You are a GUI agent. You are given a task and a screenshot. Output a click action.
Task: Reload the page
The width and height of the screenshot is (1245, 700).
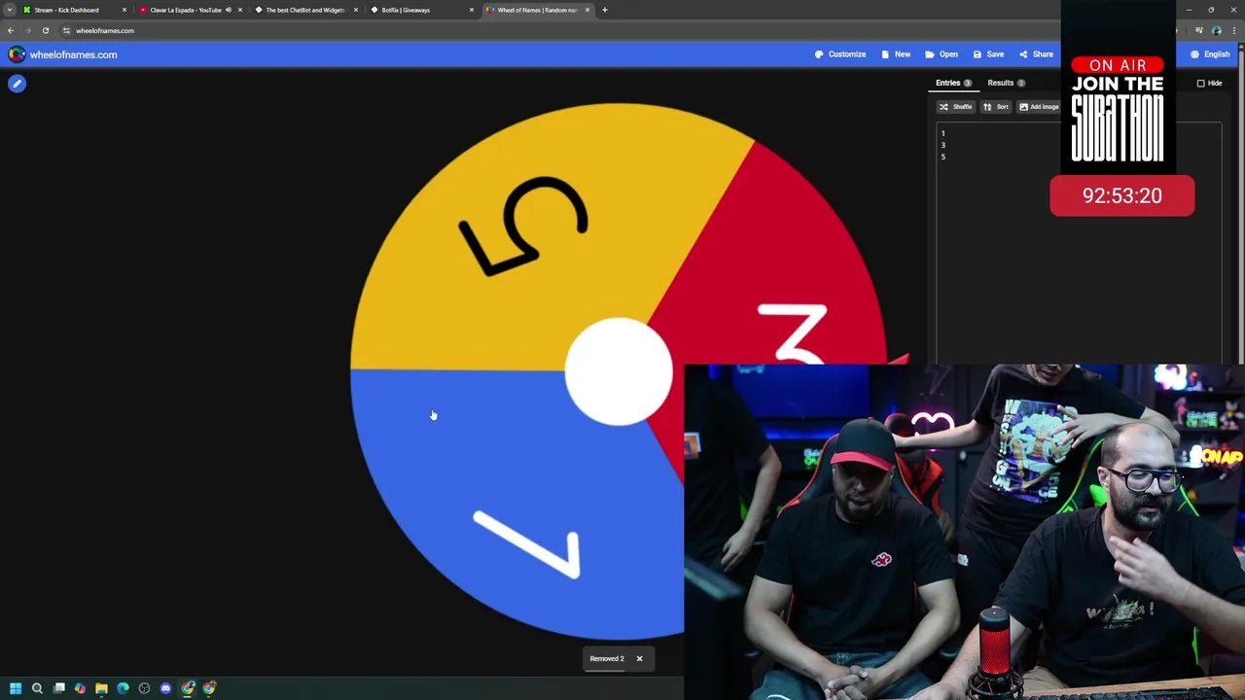(46, 30)
